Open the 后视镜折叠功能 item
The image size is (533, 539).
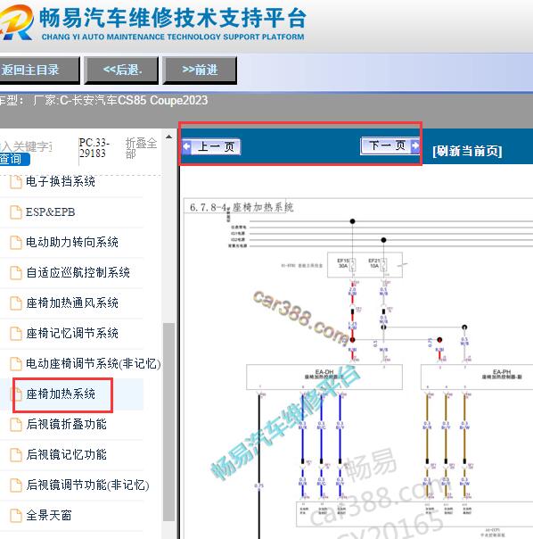tap(66, 424)
